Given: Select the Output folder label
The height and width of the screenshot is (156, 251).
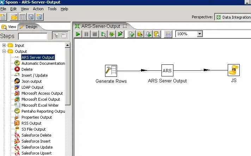Looking at the screenshot, I should pyautogui.click(x=21, y=51).
